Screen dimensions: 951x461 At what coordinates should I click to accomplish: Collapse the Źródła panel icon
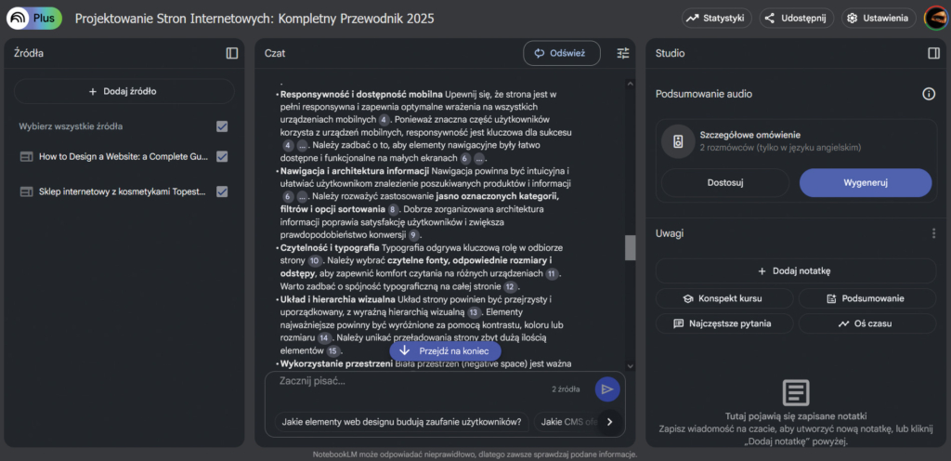pyautogui.click(x=232, y=54)
